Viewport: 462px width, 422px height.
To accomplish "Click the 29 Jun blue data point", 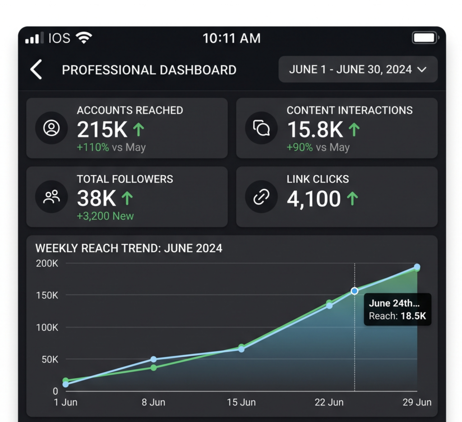I will coord(417,267).
